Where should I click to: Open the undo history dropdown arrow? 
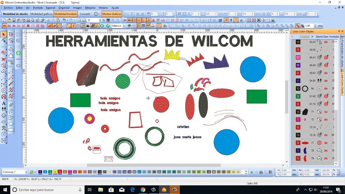[x=67, y=20]
